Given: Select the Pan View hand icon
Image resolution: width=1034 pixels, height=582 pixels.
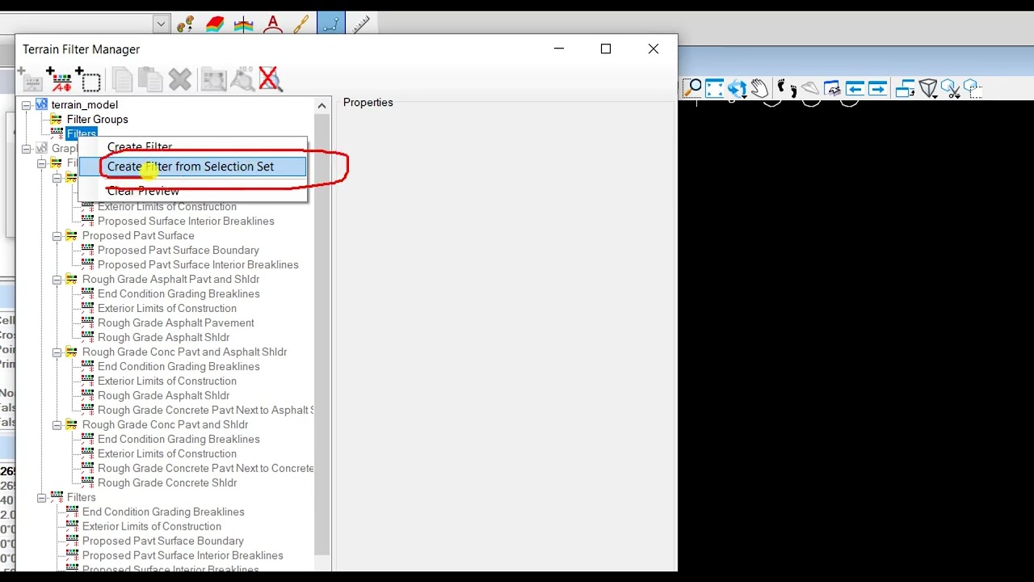Looking at the screenshot, I should tap(759, 87).
